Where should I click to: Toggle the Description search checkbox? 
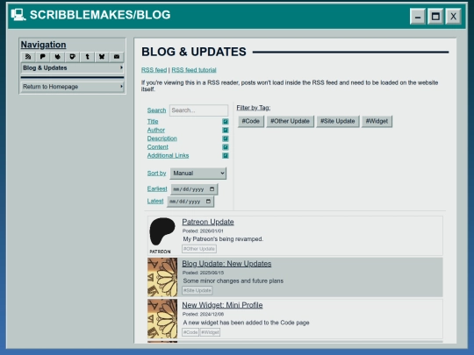[x=226, y=138]
